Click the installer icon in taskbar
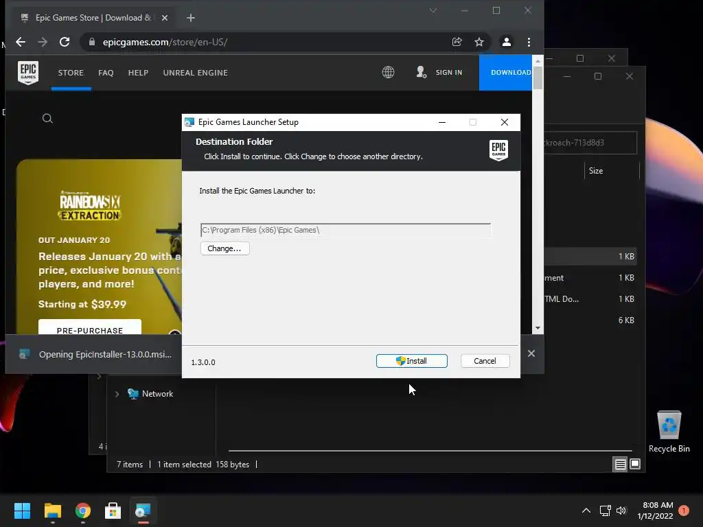This screenshot has width=703, height=527. click(x=143, y=511)
